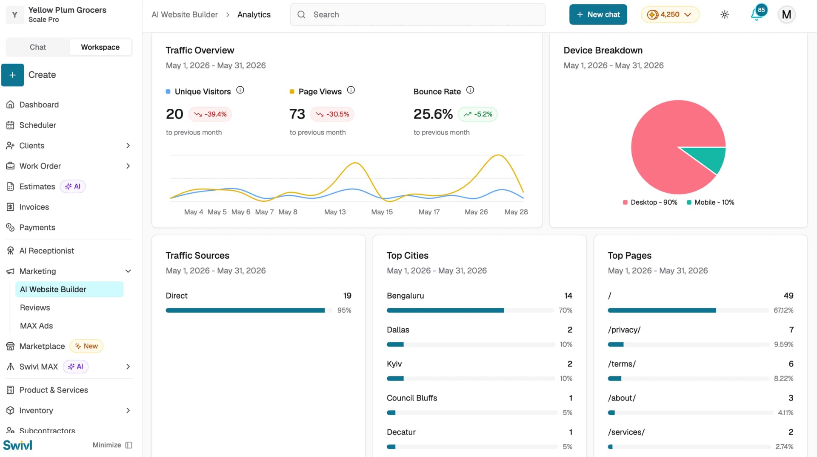Click the /services/ page row
817x457 pixels.
700,439
